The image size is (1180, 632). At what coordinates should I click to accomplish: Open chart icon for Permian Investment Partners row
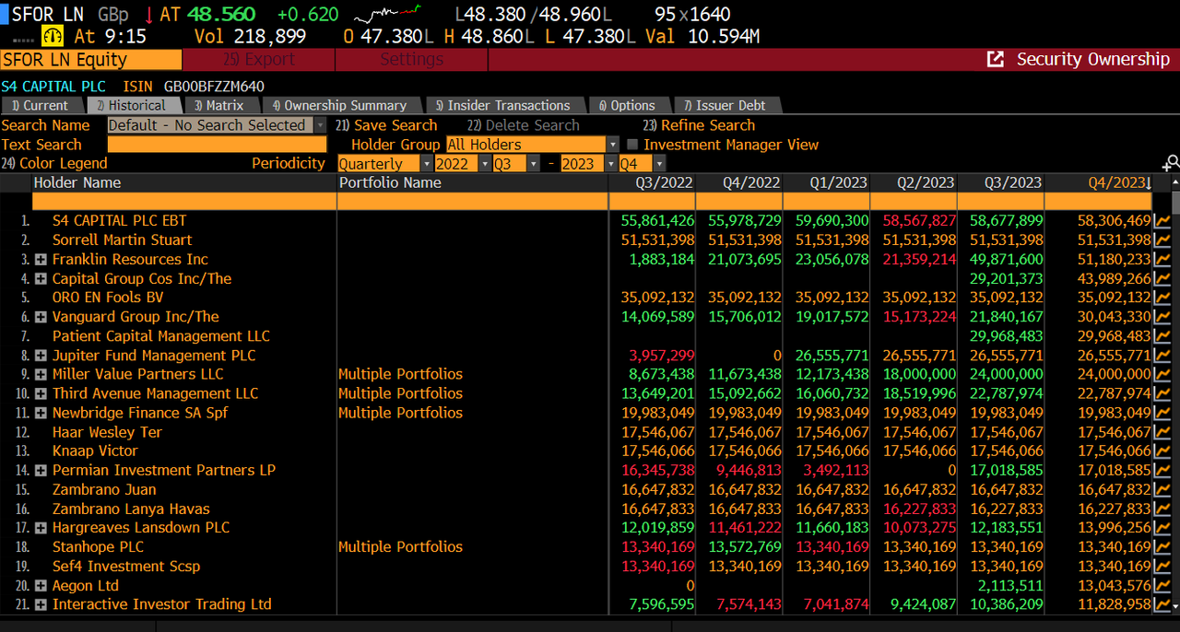(x=1162, y=470)
